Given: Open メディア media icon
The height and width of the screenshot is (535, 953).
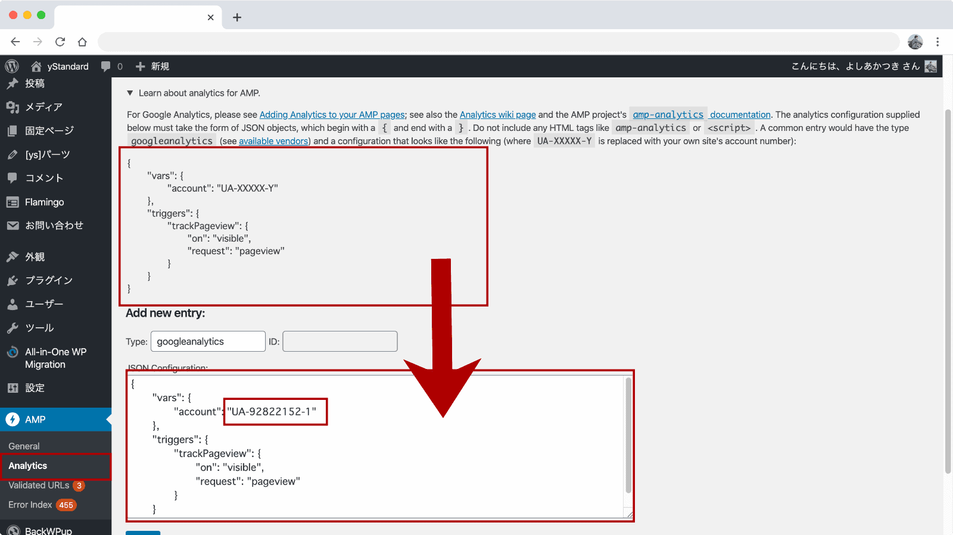Looking at the screenshot, I should pos(13,107).
